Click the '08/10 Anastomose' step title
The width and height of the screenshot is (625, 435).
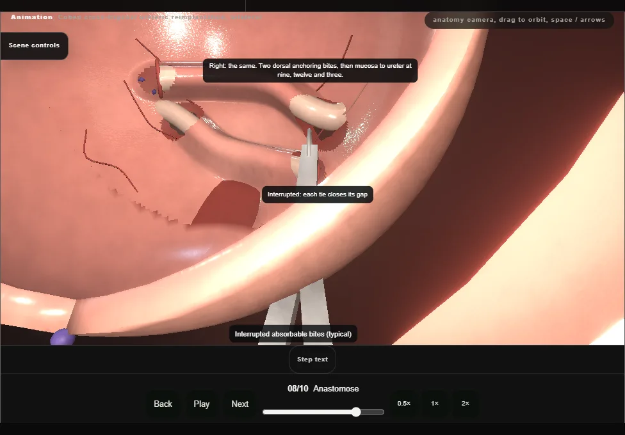323,388
